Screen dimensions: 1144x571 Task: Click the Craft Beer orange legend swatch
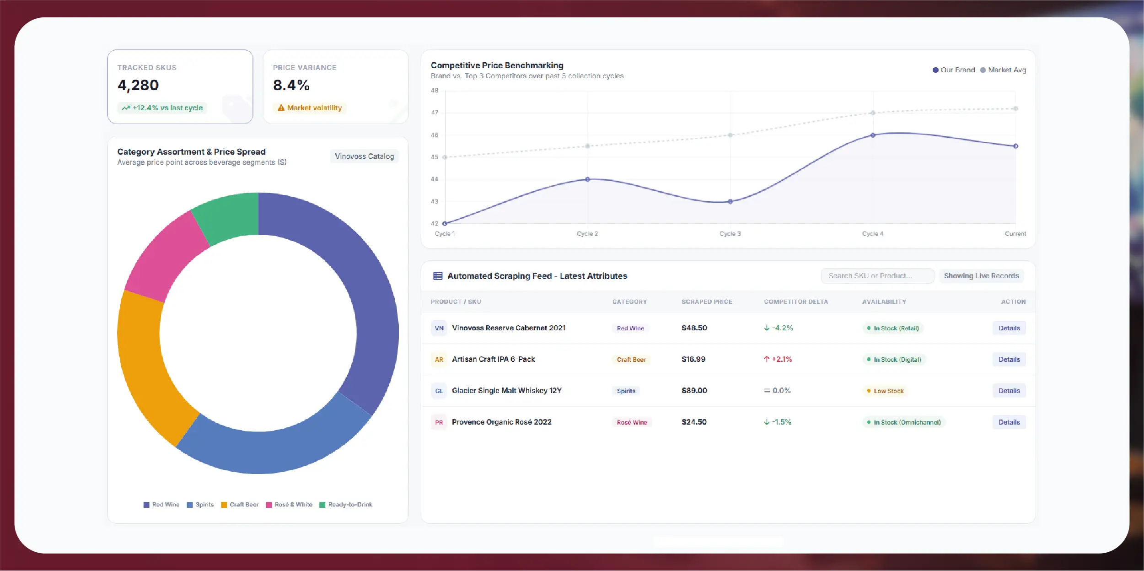coord(224,505)
